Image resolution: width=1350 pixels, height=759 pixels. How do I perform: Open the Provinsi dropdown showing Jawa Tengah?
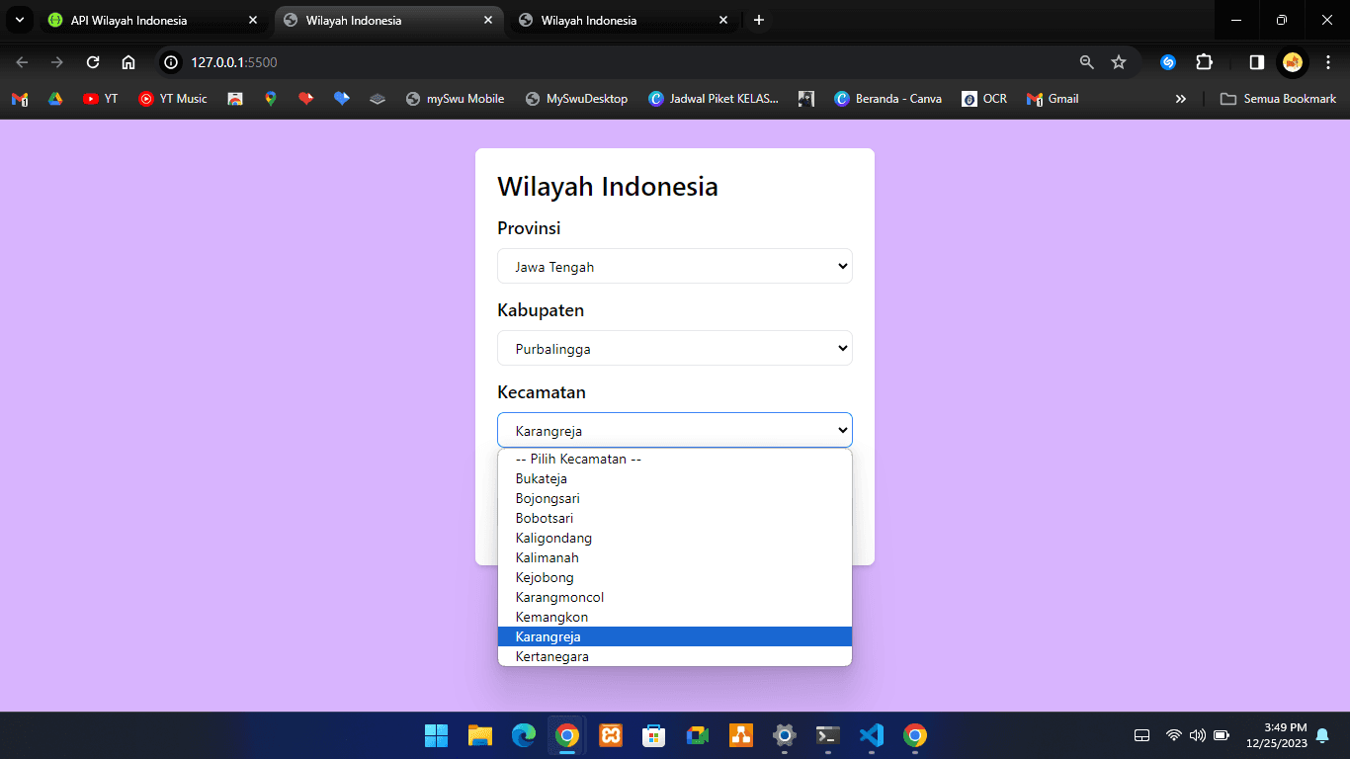coord(674,266)
